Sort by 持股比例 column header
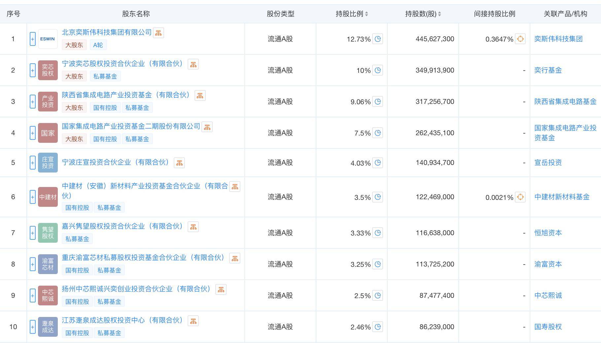The height and width of the screenshot is (343, 601). coord(352,14)
